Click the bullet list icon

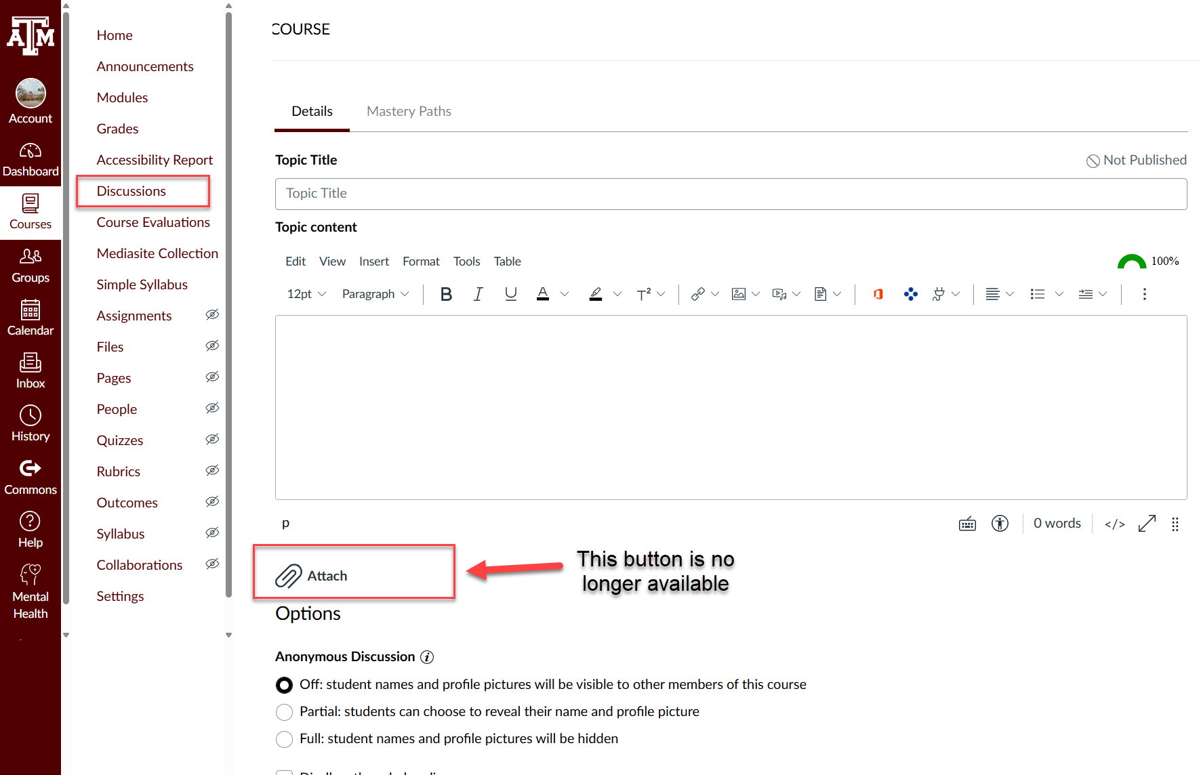[x=1037, y=294]
